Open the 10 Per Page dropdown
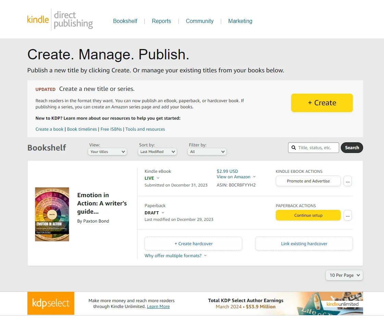Screen dimensions: 384x322 tap(344, 275)
